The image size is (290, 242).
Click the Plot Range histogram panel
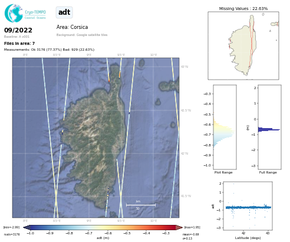(x=225, y=127)
